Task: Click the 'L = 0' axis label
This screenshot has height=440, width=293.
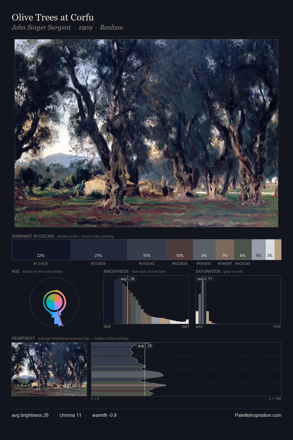Action: click(96, 399)
